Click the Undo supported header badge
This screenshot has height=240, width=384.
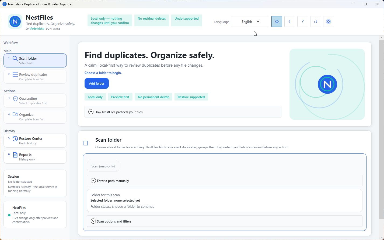point(186,20)
